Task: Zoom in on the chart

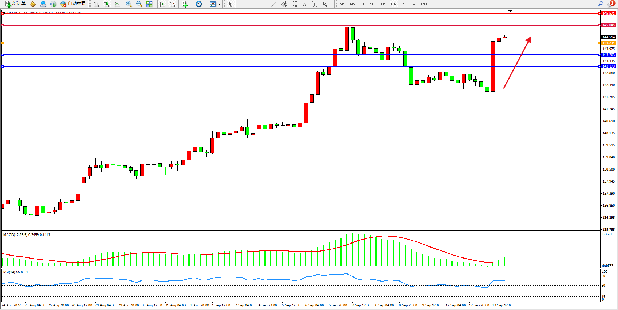Action: click(129, 4)
